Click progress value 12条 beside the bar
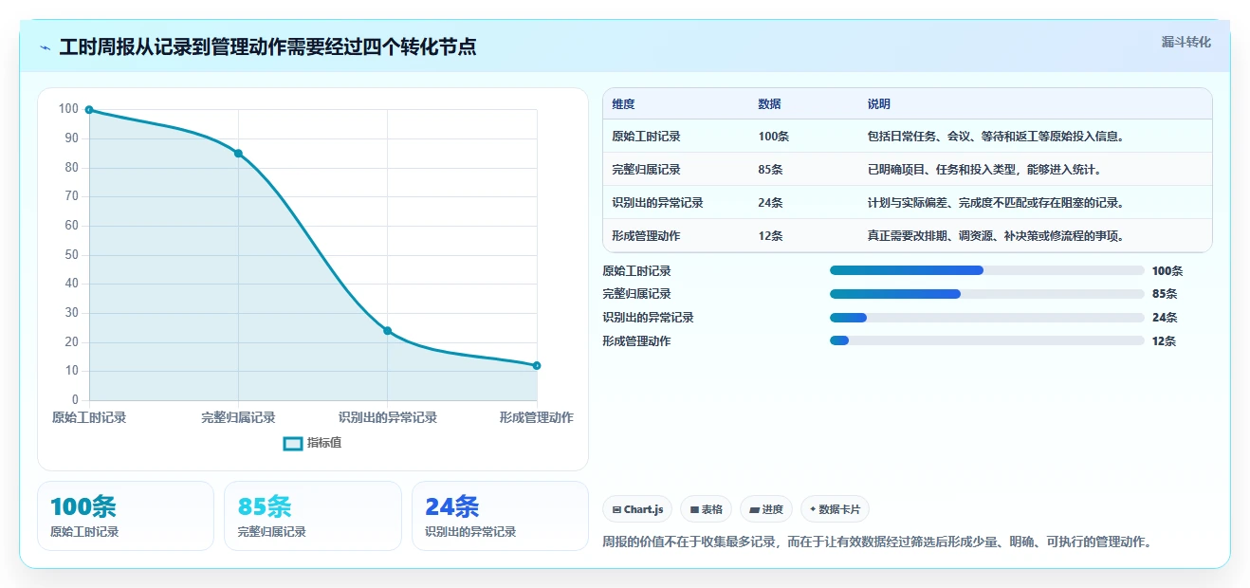 (x=1164, y=341)
